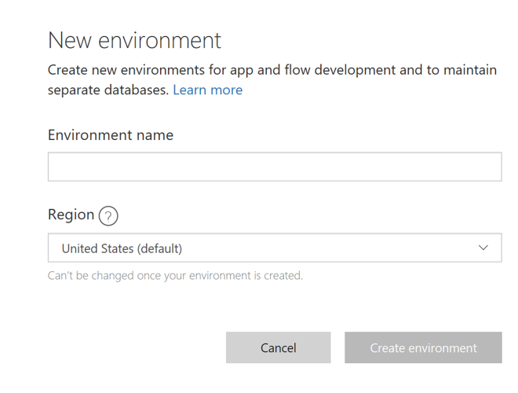Click the Environment name label
This screenshot has height=393, width=518.
click(111, 135)
